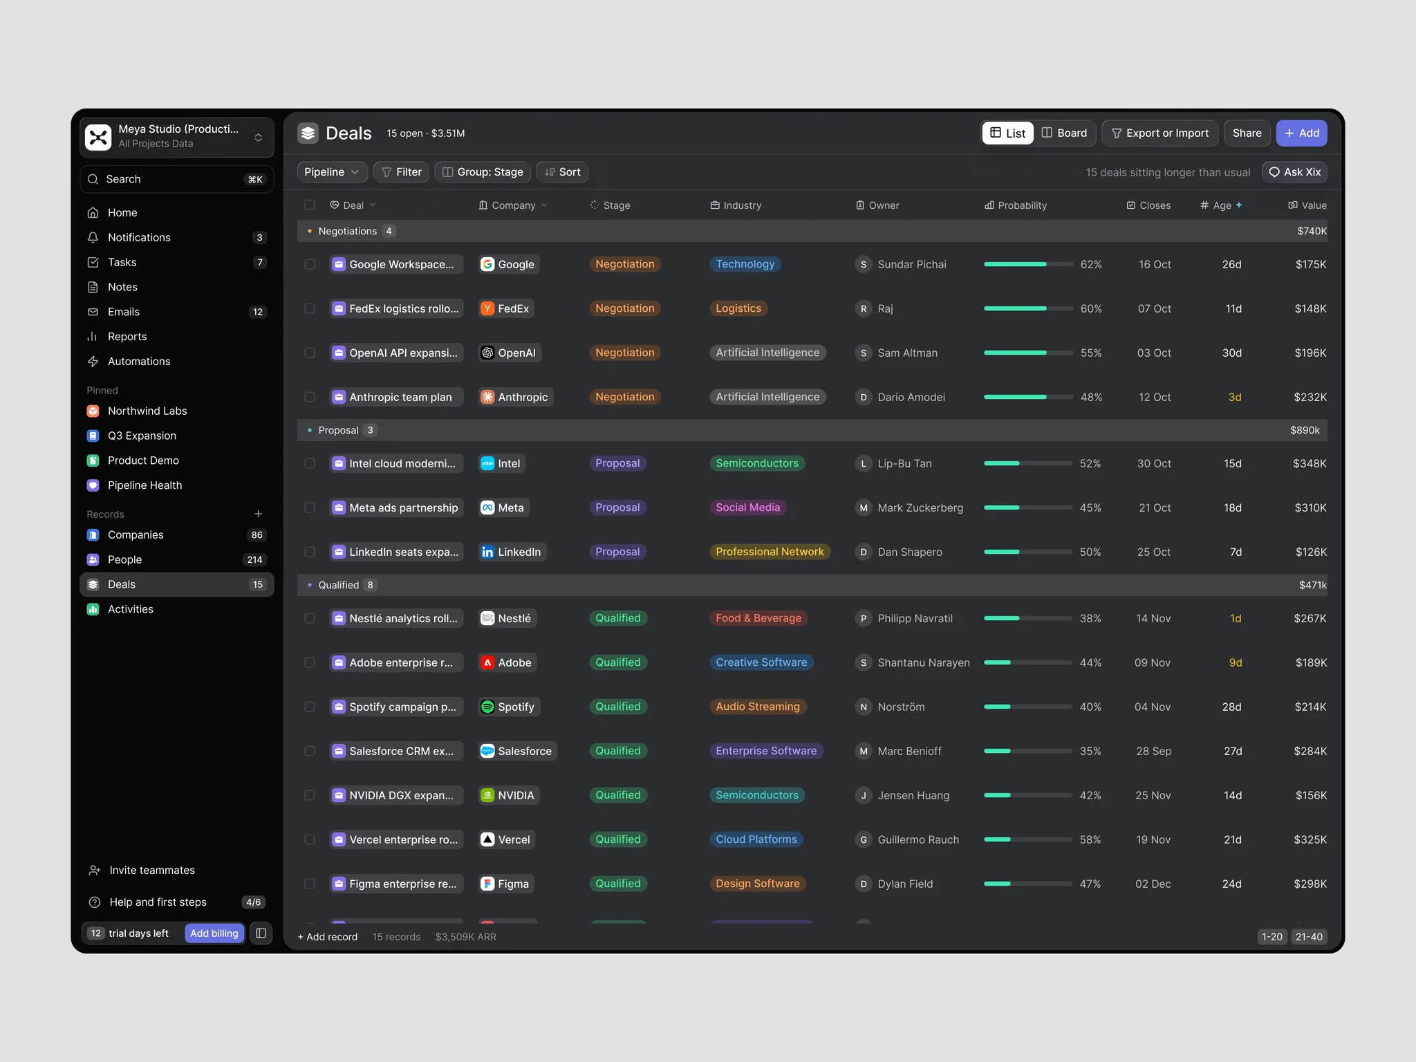Image resolution: width=1416 pixels, height=1062 pixels.
Task: Go to records page 21-40
Action: [x=1309, y=937]
